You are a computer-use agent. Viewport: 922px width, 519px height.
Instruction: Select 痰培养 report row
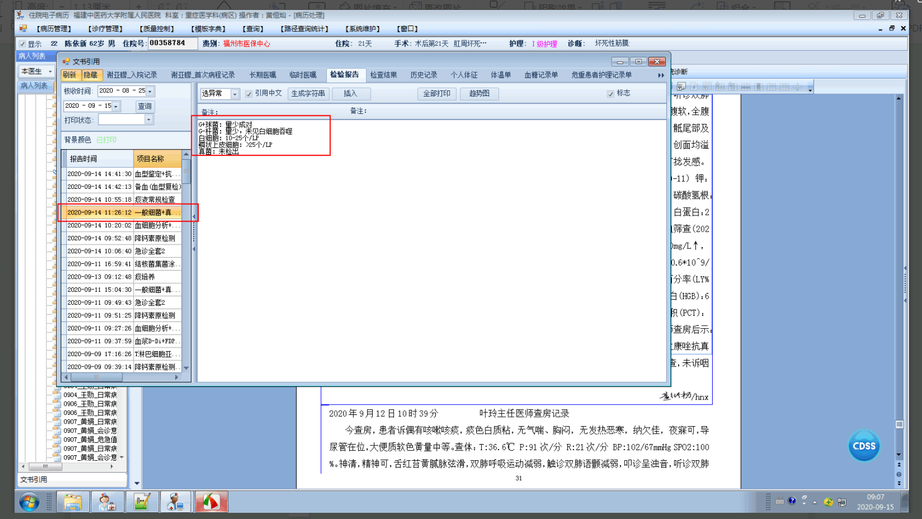tap(123, 277)
